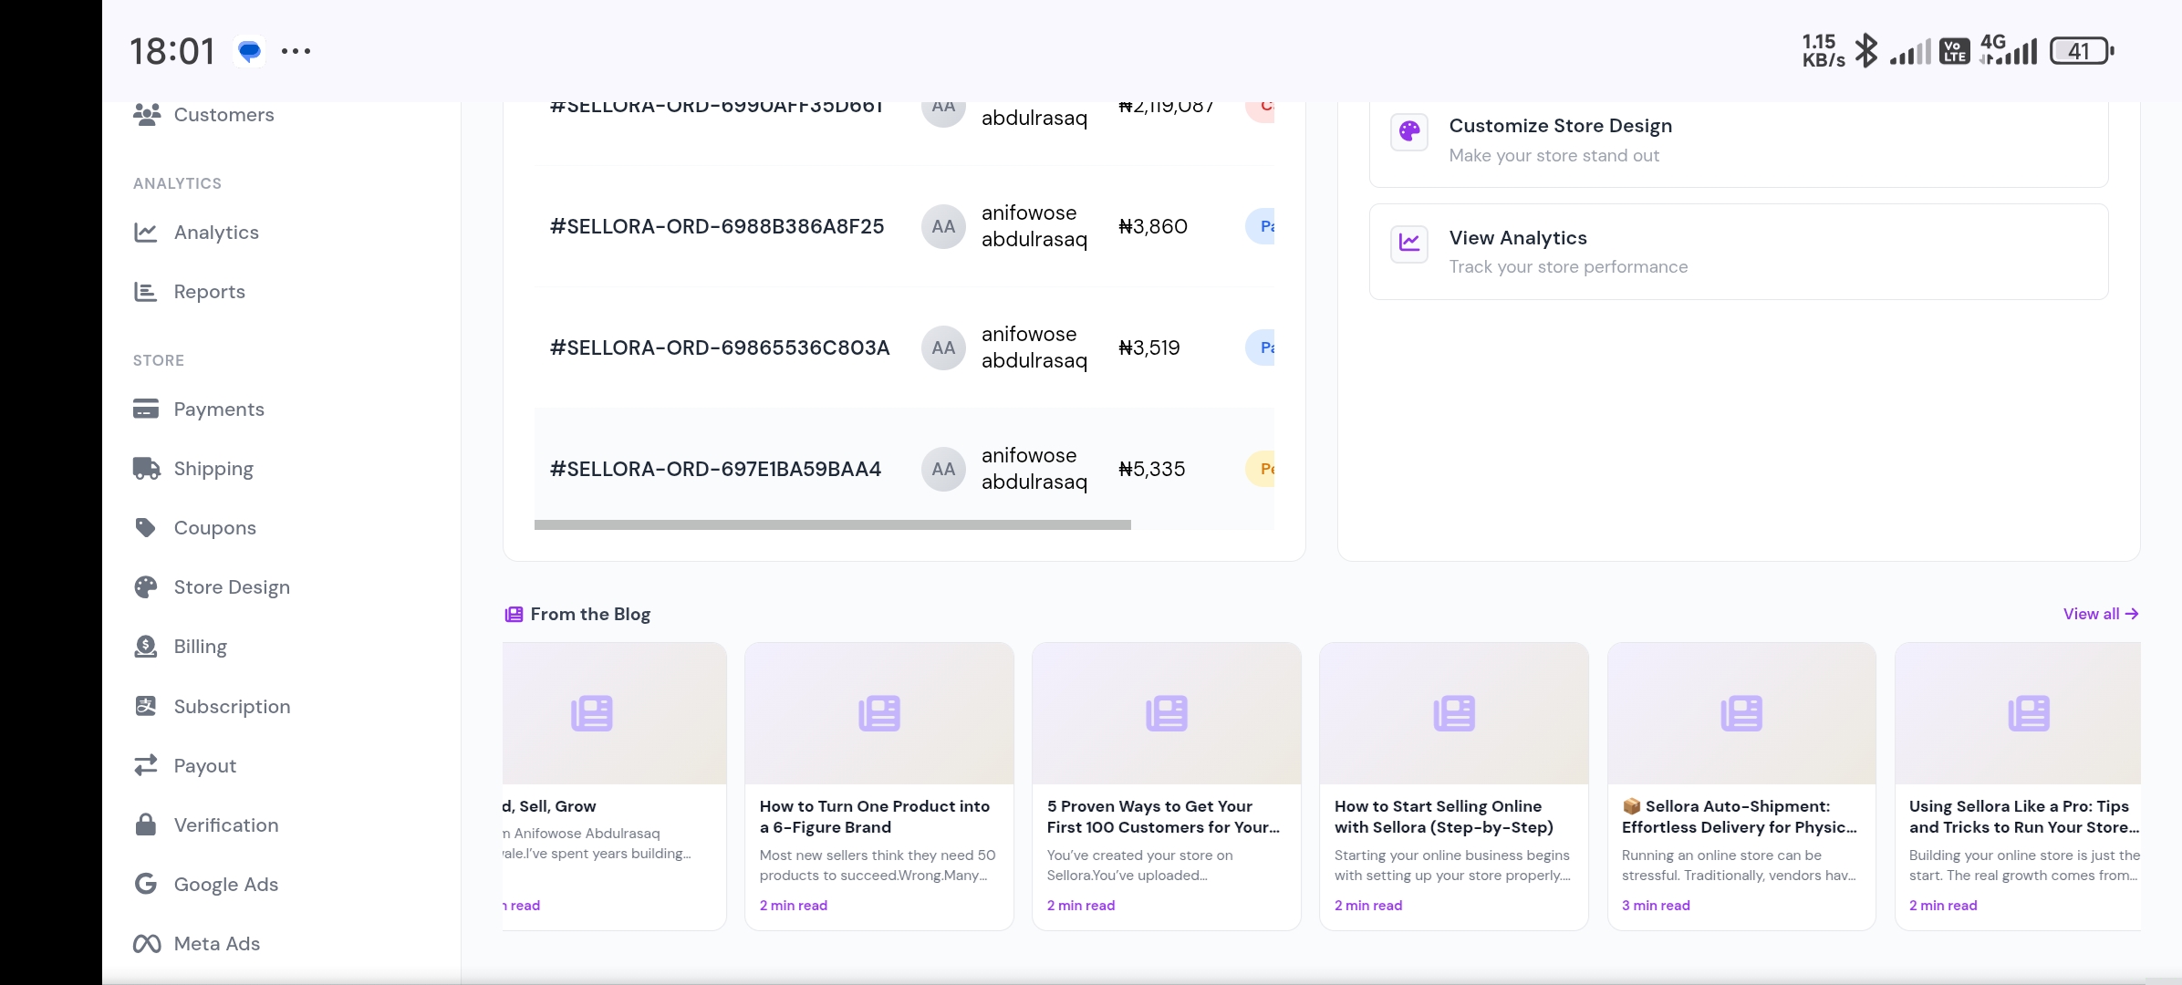Click the orders table horizontal scrollbar

coord(832,525)
